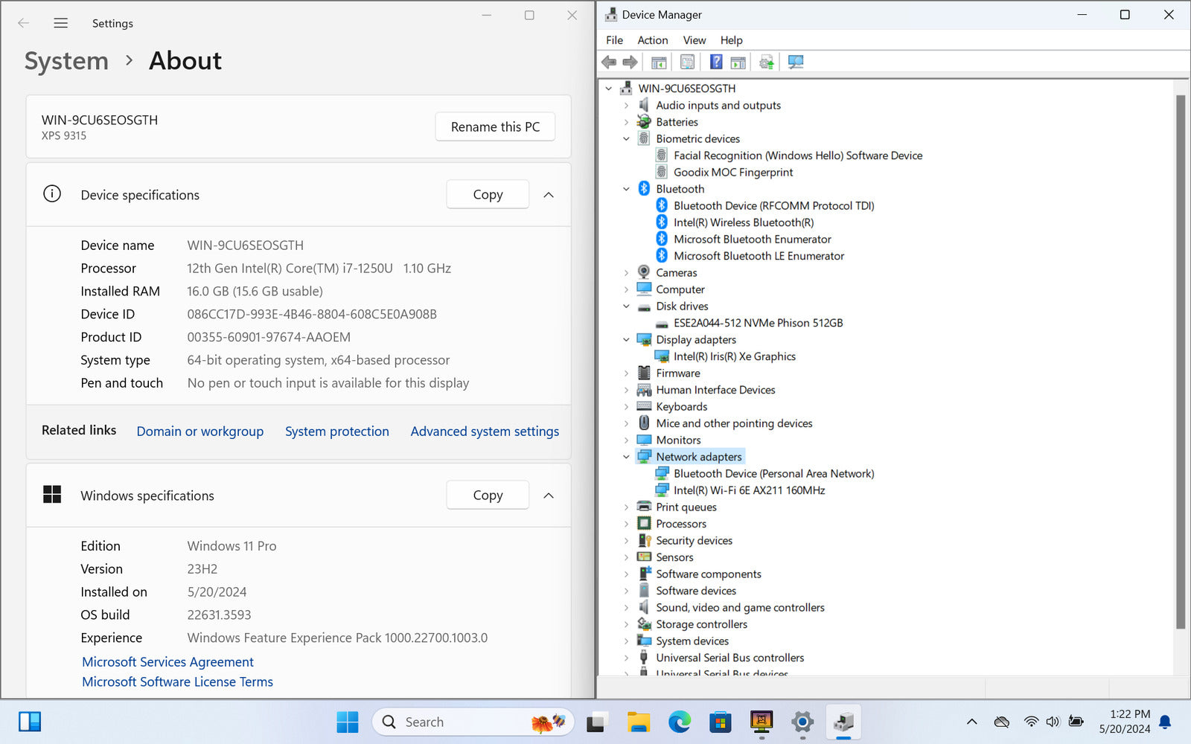Open the View menu in Device Manager
The image size is (1191, 744).
click(x=694, y=40)
